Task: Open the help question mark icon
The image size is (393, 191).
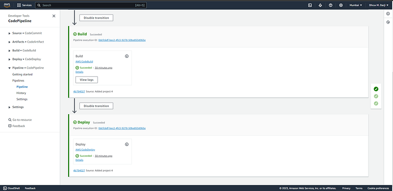Action: click(x=330, y=5)
